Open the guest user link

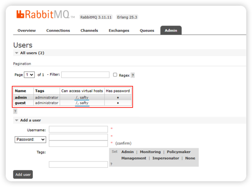(20, 103)
